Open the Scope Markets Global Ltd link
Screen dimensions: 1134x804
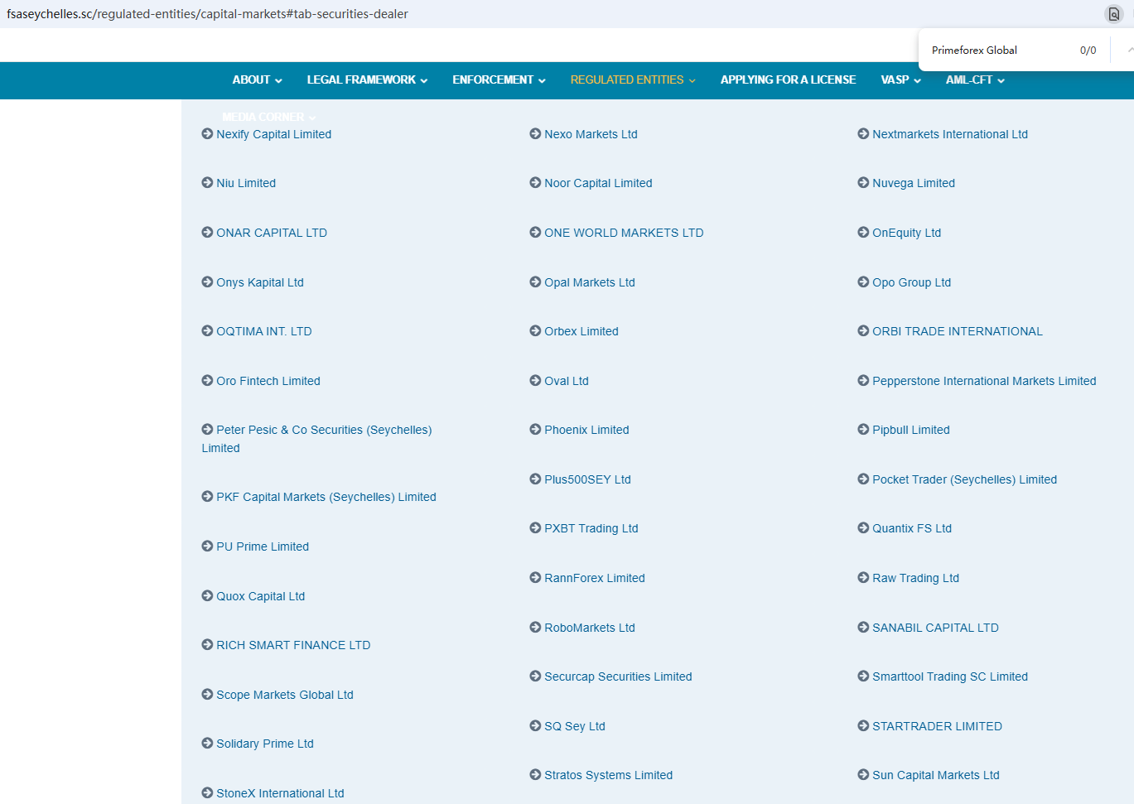[285, 695]
